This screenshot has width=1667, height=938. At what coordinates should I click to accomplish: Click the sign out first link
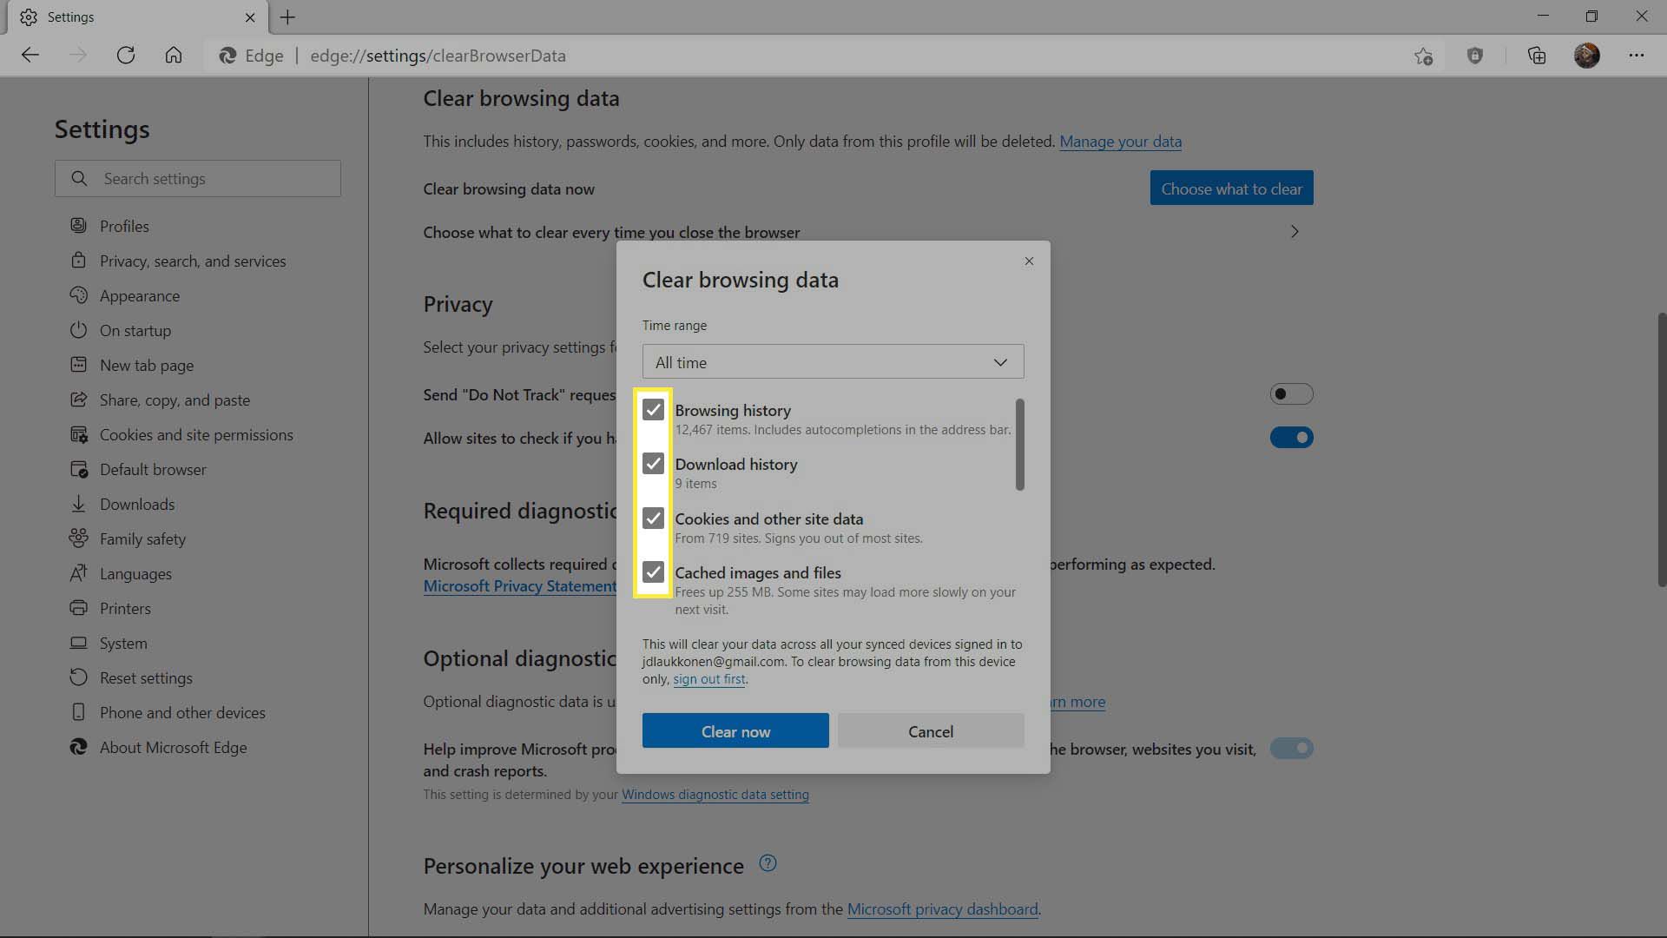tap(708, 679)
